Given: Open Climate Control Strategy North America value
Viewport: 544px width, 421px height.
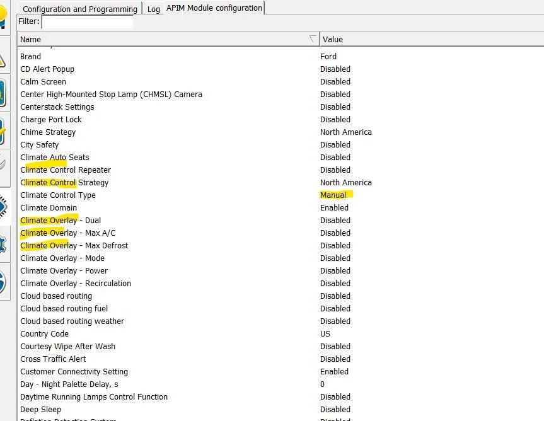Looking at the screenshot, I should pos(345,183).
